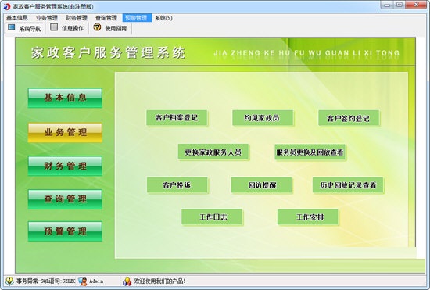The height and width of the screenshot is (290, 430).
Task: Click the 欢迎使用我们的产品 status text
Action: tap(159, 281)
